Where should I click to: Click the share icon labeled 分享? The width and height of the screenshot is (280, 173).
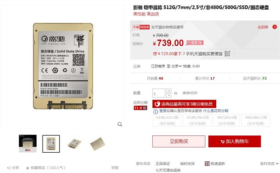click(x=8, y=168)
